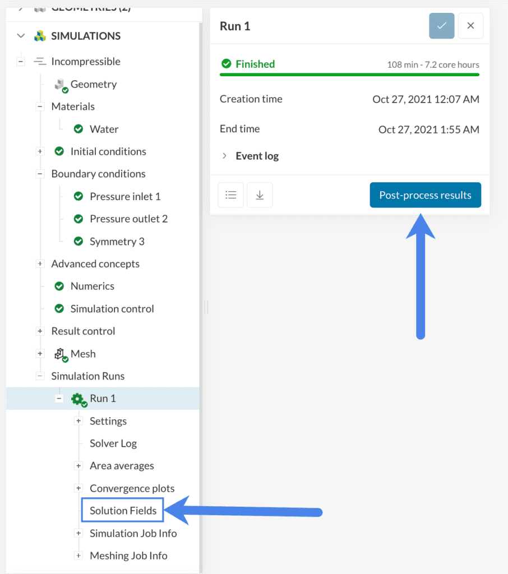Click the event log list icon

point(230,195)
